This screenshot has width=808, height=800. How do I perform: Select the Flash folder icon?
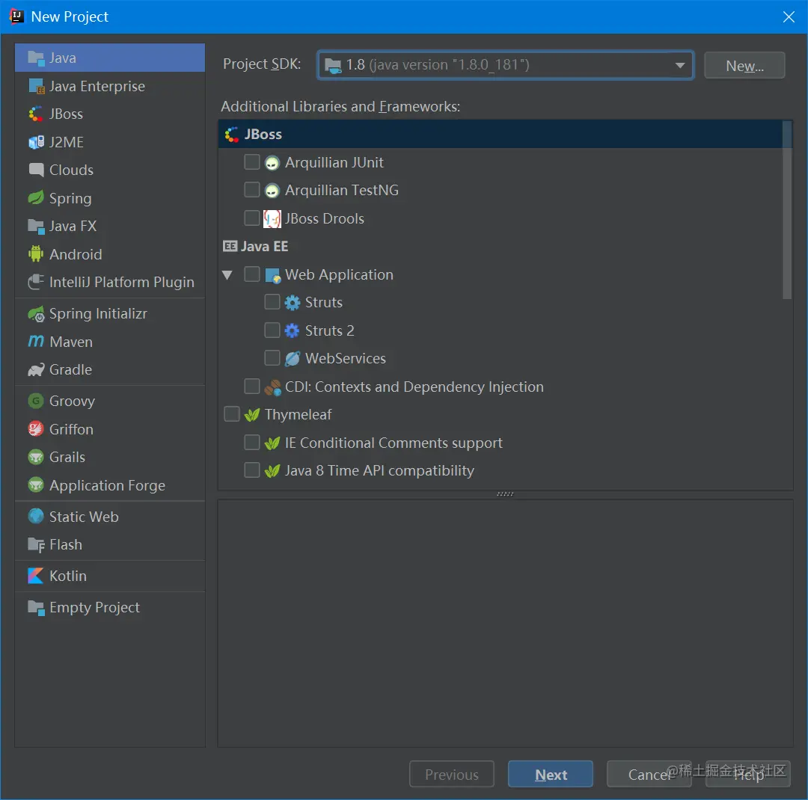point(36,544)
